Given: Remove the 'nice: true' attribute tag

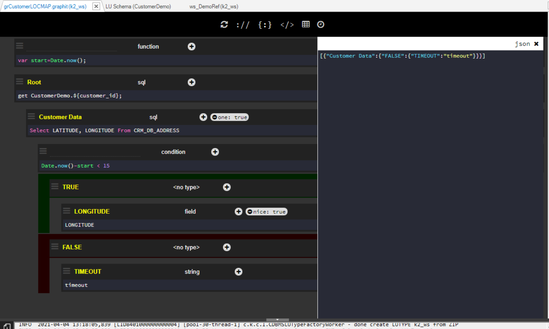Looking at the screenshot, I should click(249, 211).
